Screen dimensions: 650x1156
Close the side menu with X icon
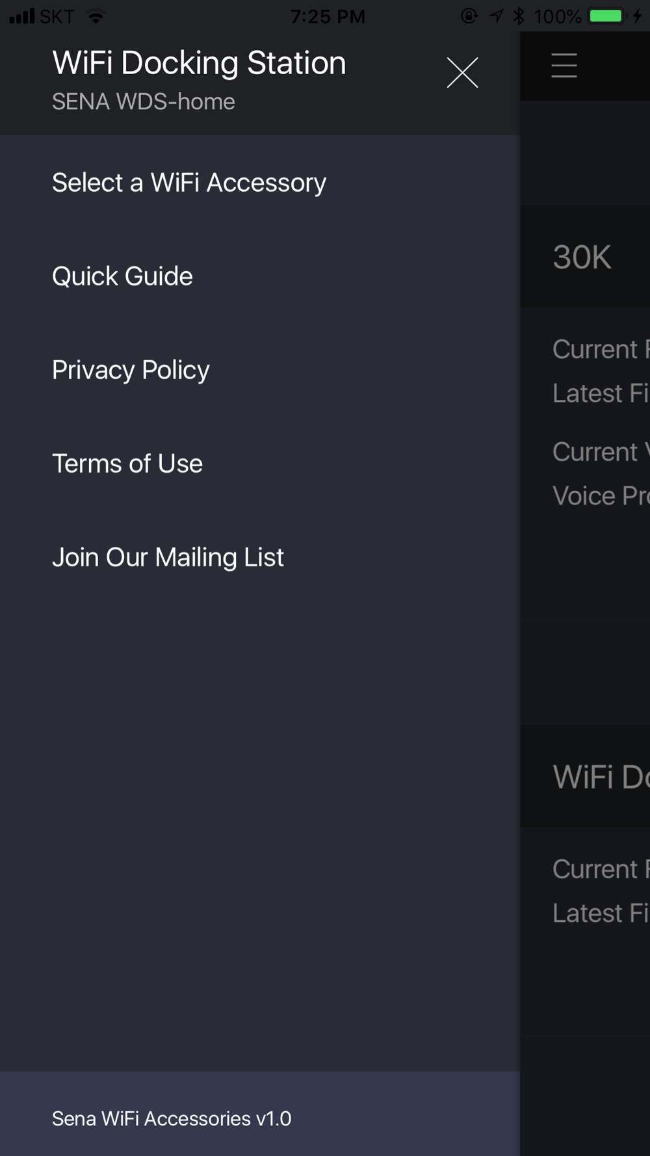point(462,72)
